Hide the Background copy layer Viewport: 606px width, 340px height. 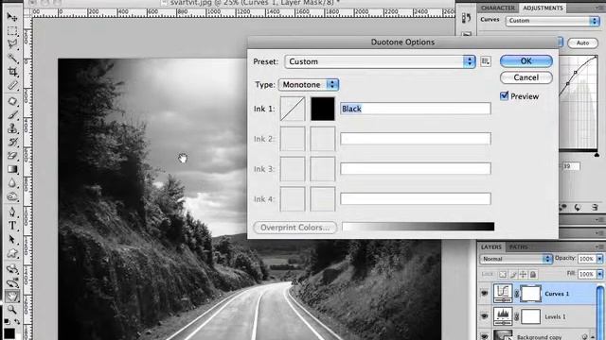484,336
